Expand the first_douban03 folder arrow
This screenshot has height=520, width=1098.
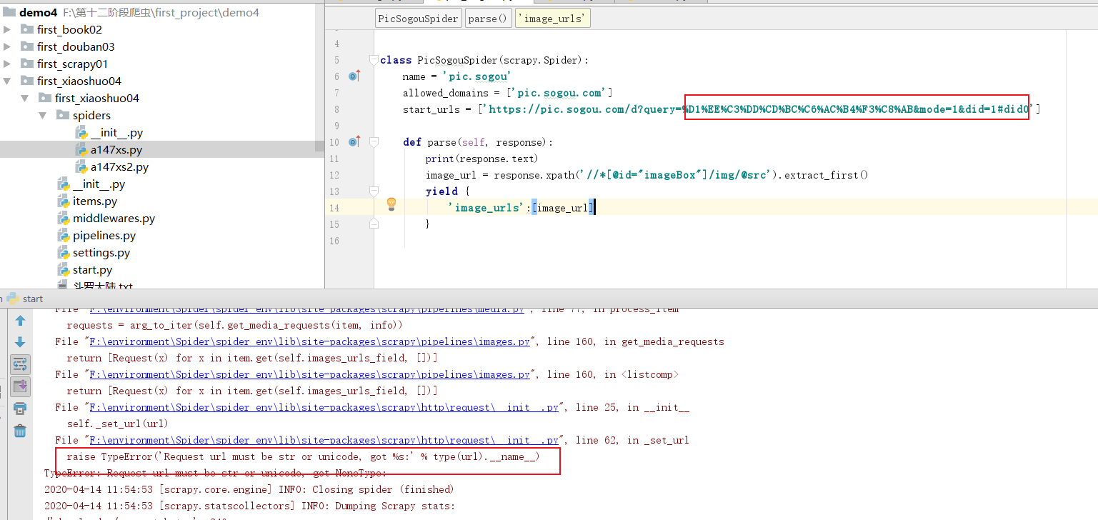[x=7, y=46]
